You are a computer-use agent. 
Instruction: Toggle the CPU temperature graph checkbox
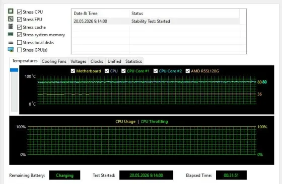pyautogui.click(x=107, y=71)
